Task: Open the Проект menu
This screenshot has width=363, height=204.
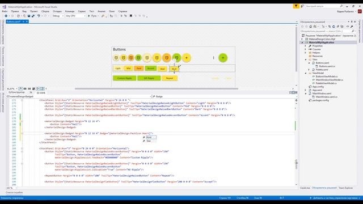Action: (34, 11)
